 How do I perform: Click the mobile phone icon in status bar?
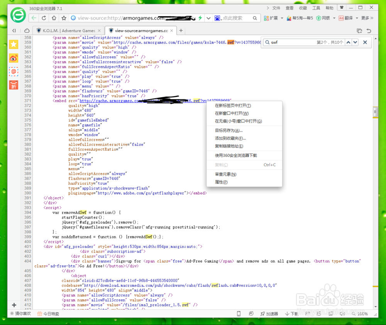point(239,313)
